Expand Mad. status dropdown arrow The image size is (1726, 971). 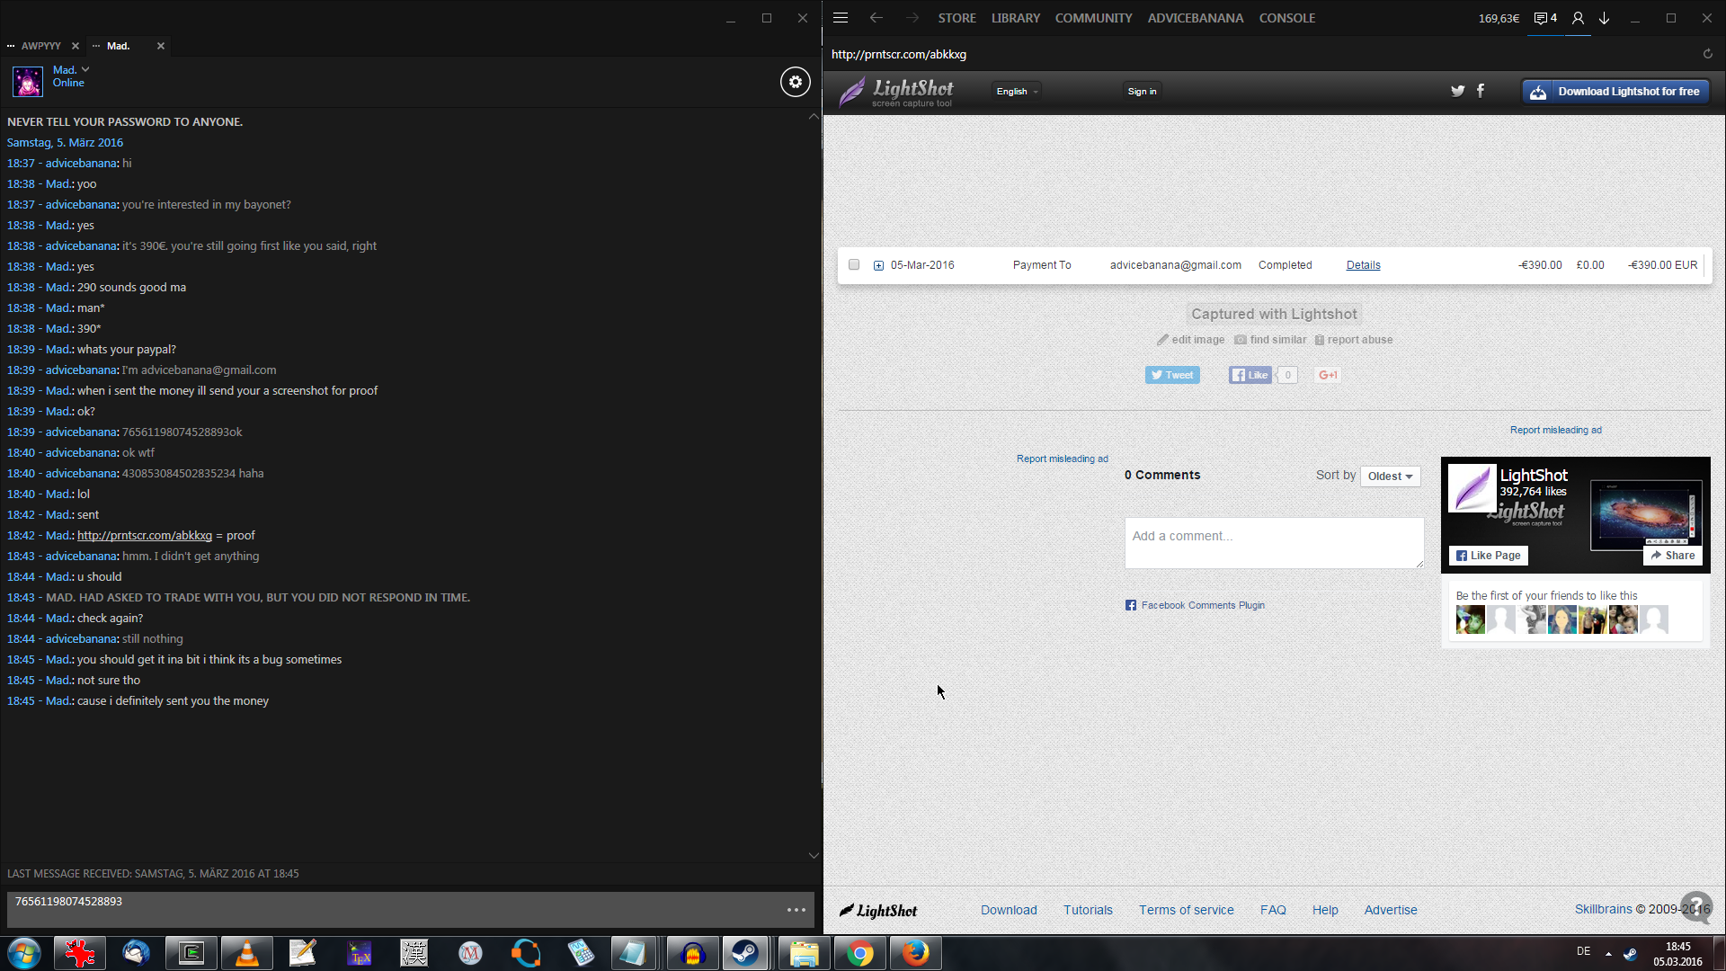tap(85, 69)
